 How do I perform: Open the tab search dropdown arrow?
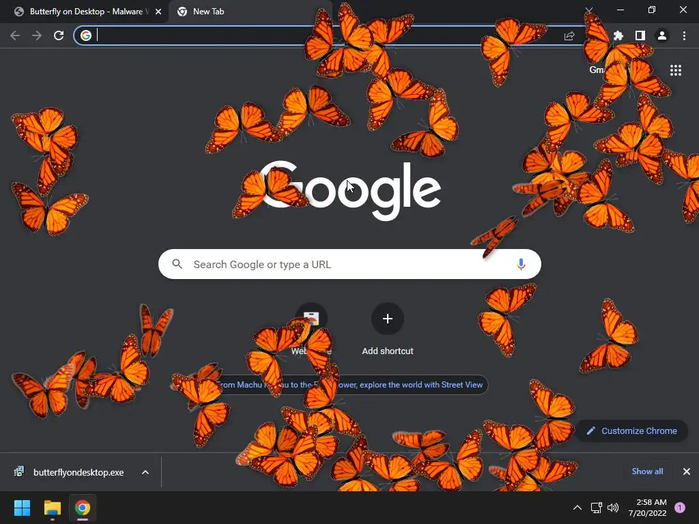(589, 10)
